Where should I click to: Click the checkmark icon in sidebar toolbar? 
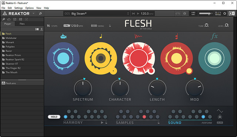click(x=26, y=19)
